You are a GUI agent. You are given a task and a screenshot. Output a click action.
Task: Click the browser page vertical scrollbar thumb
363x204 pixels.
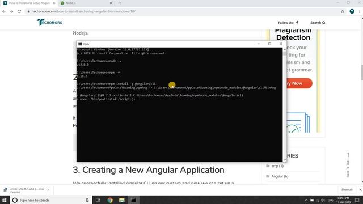coord(361,73)
